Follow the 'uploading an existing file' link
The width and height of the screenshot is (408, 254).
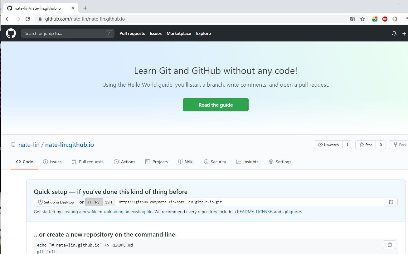coord(128,212)
